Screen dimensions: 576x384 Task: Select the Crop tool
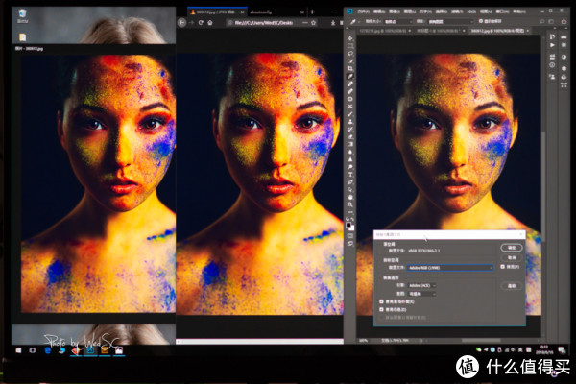(350, 69)
